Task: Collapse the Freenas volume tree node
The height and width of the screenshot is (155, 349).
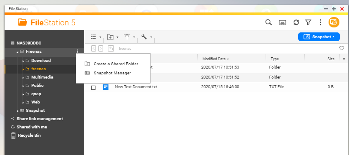Action: coord(18,52)
